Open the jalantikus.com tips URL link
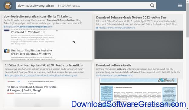Screen dimensions: 189x110 (x=42, y=76)
